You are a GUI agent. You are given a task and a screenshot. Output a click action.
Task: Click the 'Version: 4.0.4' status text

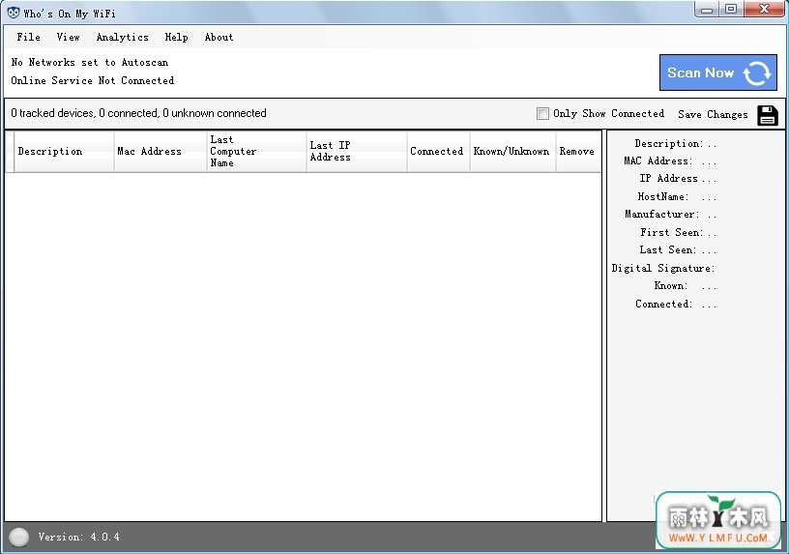(79, 537)
